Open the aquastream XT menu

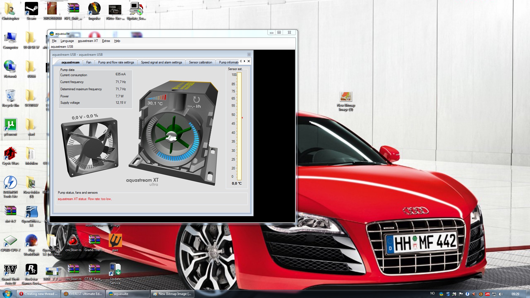(88, 41)
